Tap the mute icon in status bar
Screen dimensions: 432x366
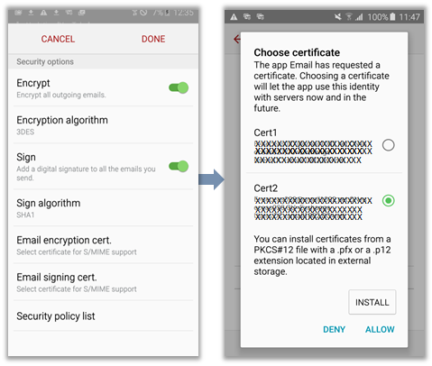pyautogui.click(x=338, y=17)
